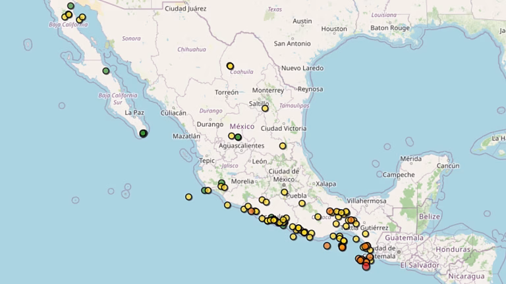Image resolution: width=506 pixels, height=284 pixels.
Task: Click the La Paz label
Action: pyautogui.click(x=134, y=112)
